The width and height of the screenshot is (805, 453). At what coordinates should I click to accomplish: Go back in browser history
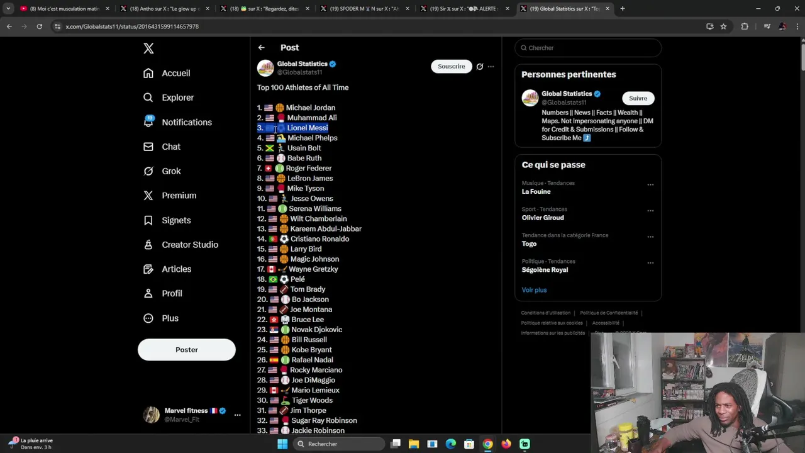9,26
